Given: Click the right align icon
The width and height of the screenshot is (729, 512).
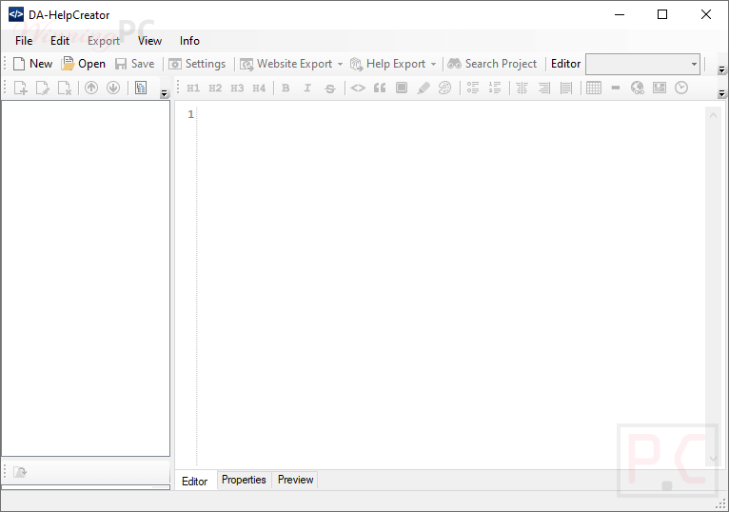Looking at the screenshot, I should (x=544, y=88).
